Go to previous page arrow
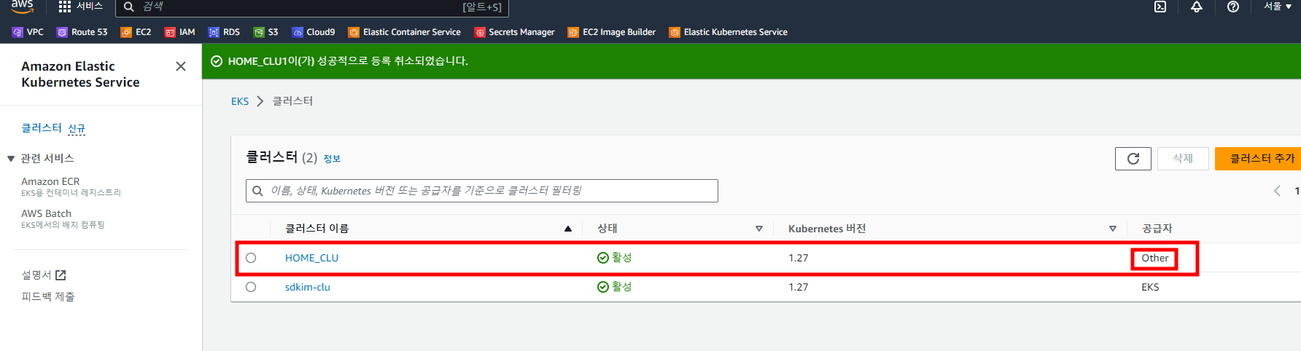 pyautogui.click(x=1277, y=191)
